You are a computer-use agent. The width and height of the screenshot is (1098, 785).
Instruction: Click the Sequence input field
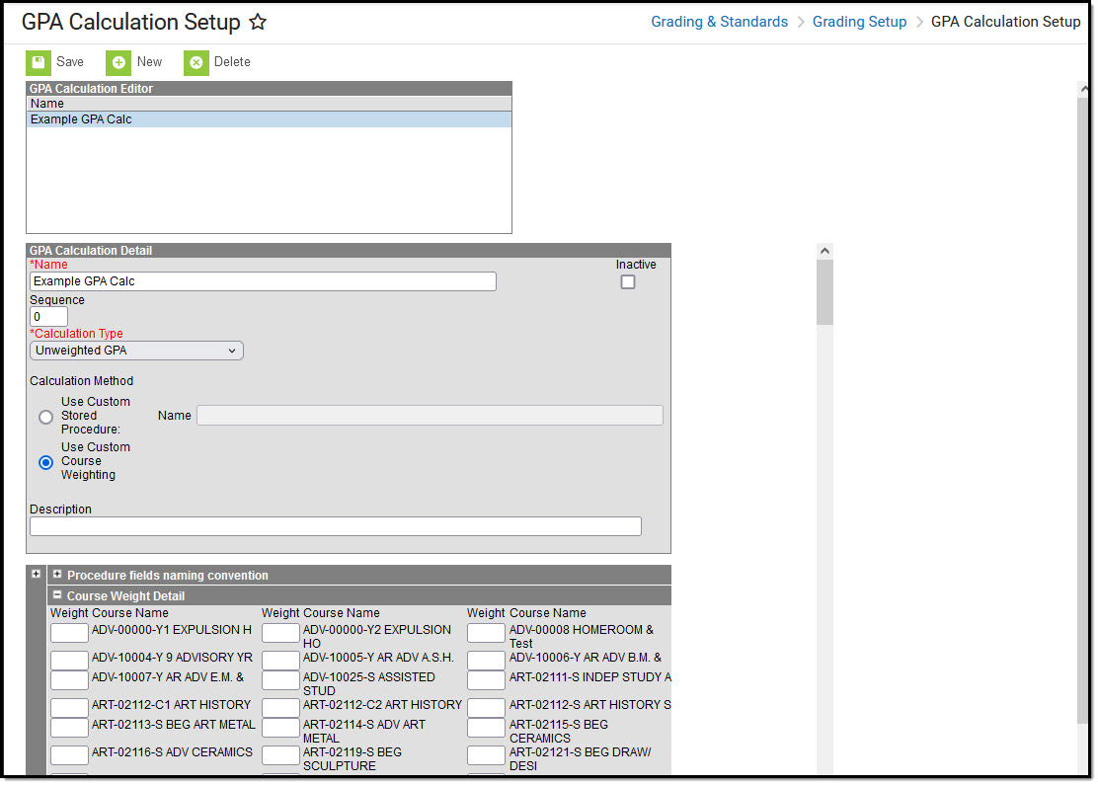pos(48,317)
